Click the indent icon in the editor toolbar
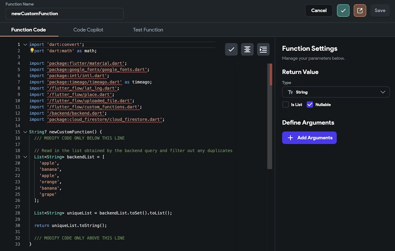The height and width of the screenshot is (251, 395). tap(263, 49)
